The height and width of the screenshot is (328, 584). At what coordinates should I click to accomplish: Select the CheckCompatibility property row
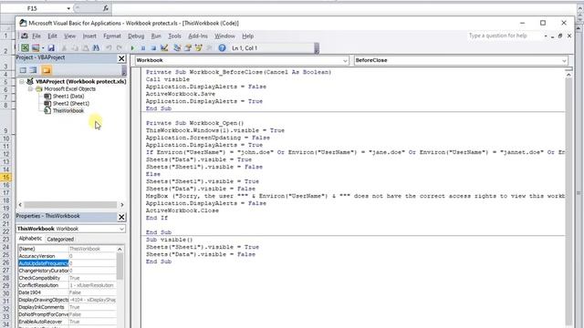click(x=67, y=278)
